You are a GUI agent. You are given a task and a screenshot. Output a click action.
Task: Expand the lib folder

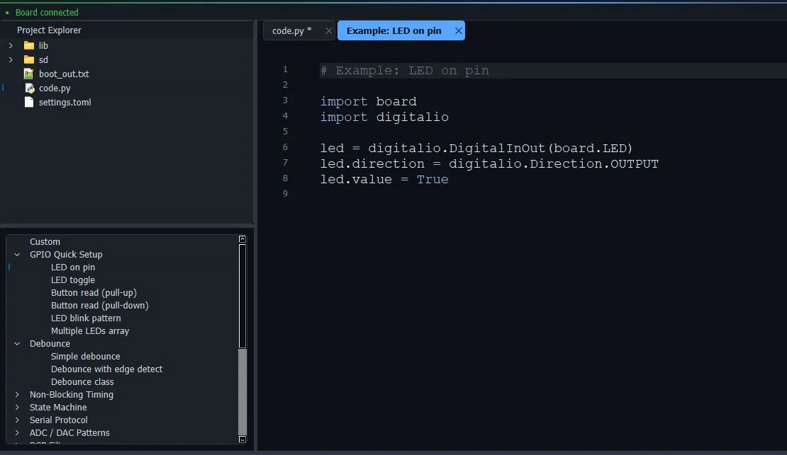11,45
